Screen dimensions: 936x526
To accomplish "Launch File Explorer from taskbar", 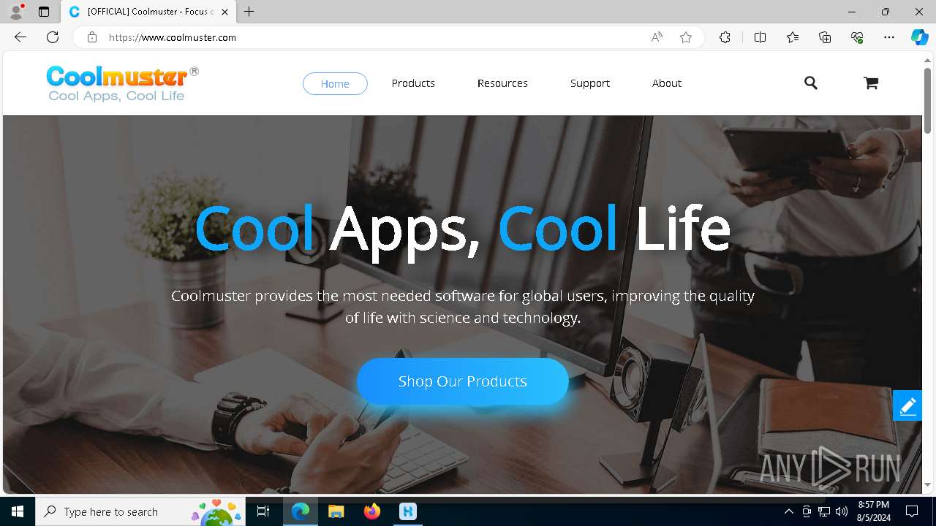I will pos(336,511).
